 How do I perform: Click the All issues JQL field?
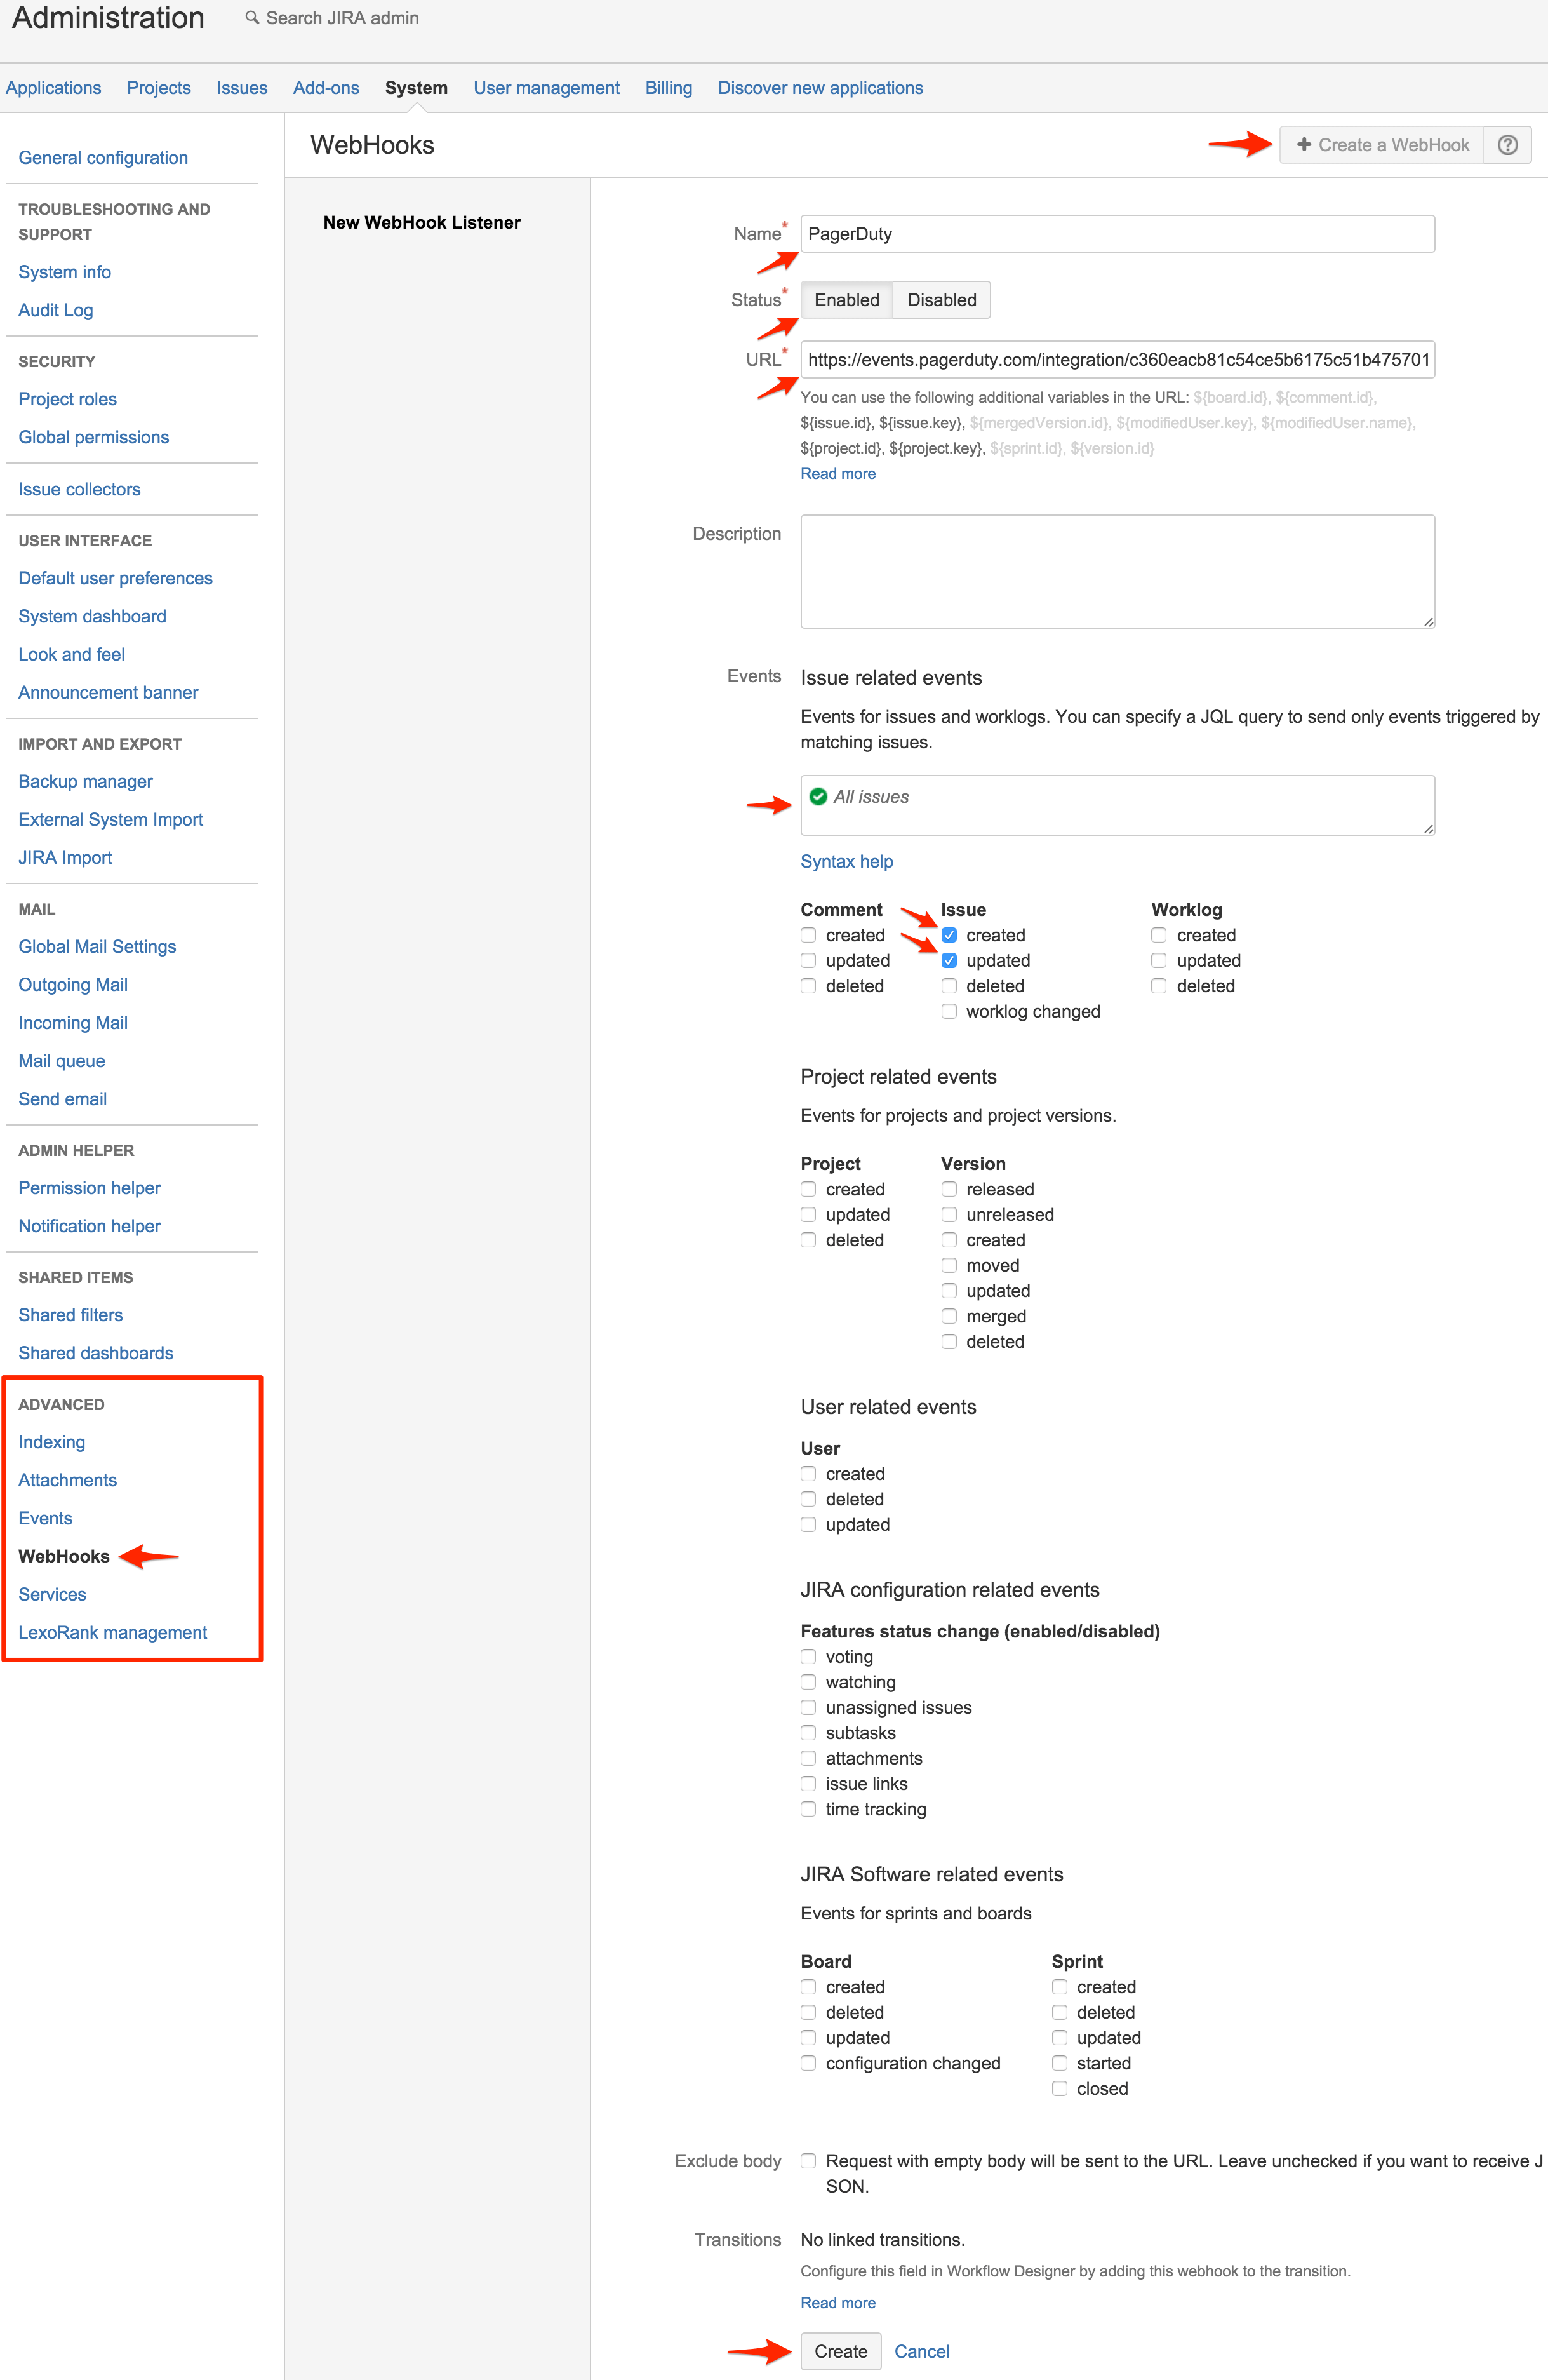click(x=1118, y=805)
